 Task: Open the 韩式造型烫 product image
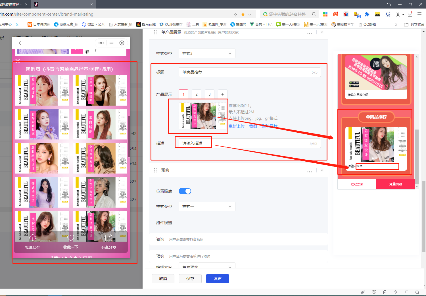tap(42, 193)
